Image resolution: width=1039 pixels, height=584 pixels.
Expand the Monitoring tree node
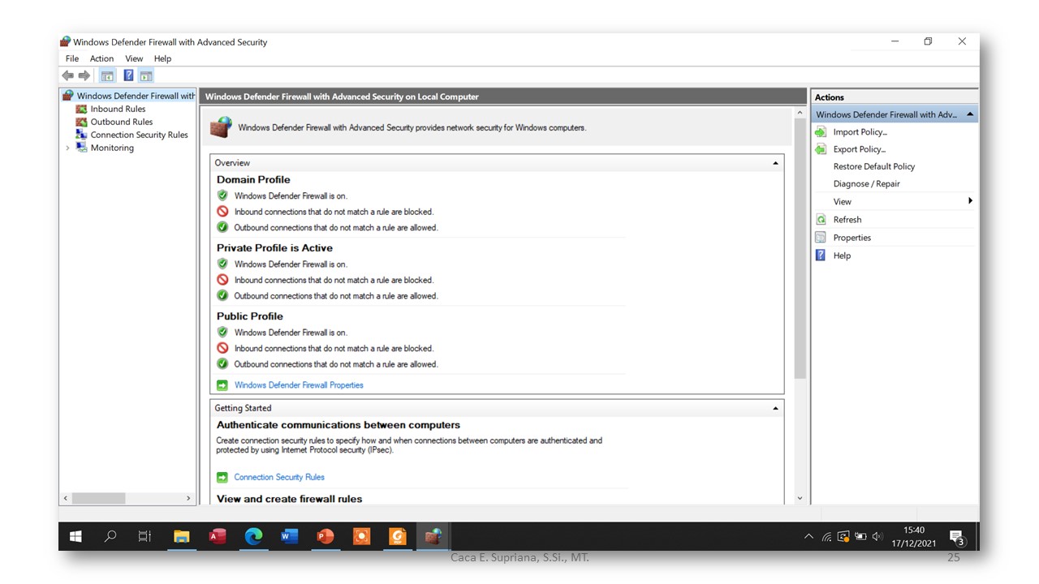point(67,148)
